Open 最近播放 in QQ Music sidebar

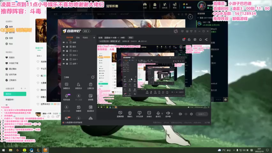click(x=11, y=69)
